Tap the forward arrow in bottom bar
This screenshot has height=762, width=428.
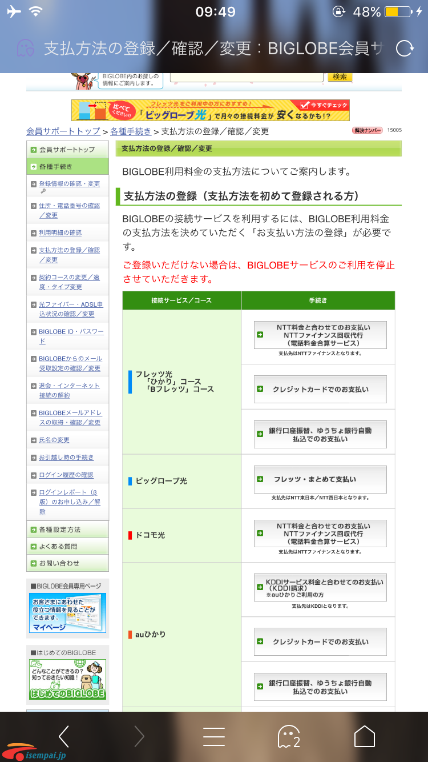pos(139,737)
